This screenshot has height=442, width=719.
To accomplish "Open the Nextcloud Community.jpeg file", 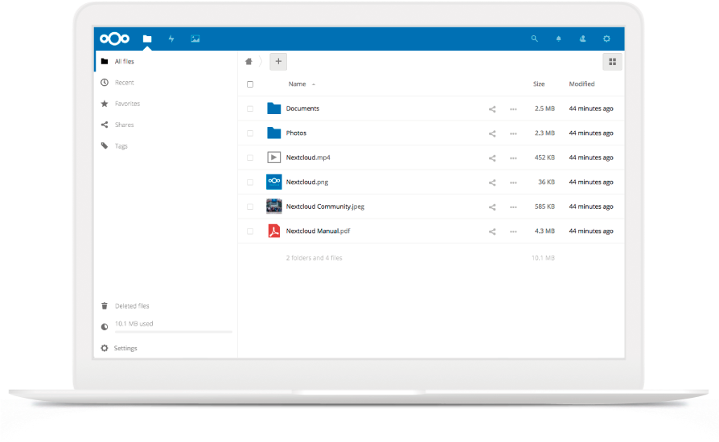I will [325, 207].
